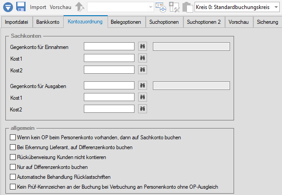Search accounts via Gegenkonto für Einnahmen binoculars
The image size is (282, 195).
[x=143, y=46]
